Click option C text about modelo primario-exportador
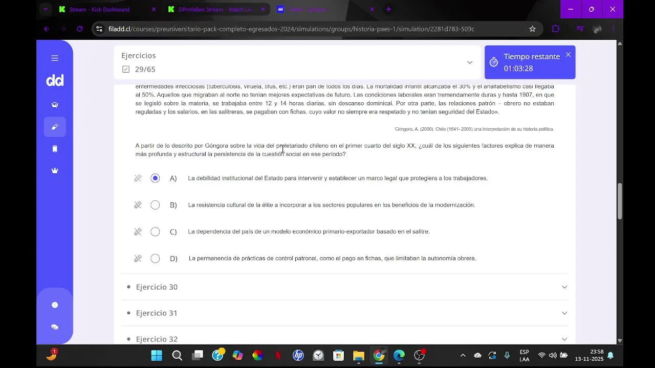 tap(309, 232)
